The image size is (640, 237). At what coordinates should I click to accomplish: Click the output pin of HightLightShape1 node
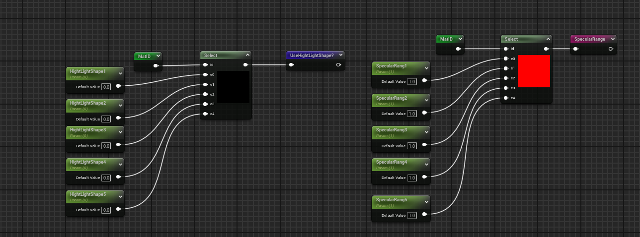[x=118, y=86]
